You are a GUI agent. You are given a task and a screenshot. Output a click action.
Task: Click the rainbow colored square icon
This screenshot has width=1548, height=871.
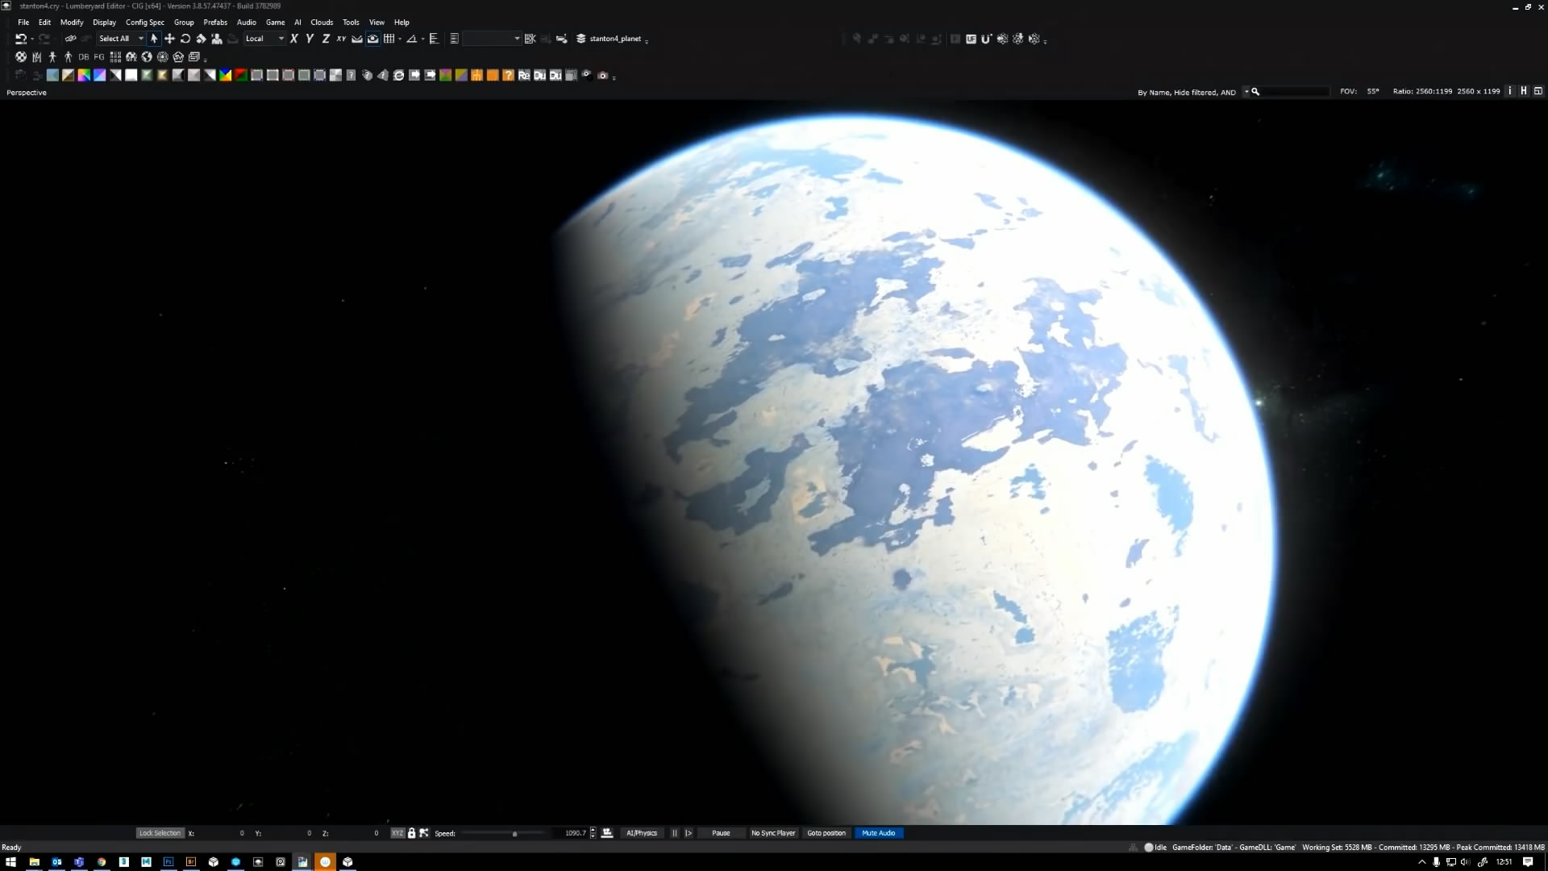(84, 76)
